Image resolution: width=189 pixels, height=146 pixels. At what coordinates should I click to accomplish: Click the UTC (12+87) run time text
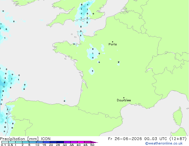pyautogui.click(x=173, y=139)
